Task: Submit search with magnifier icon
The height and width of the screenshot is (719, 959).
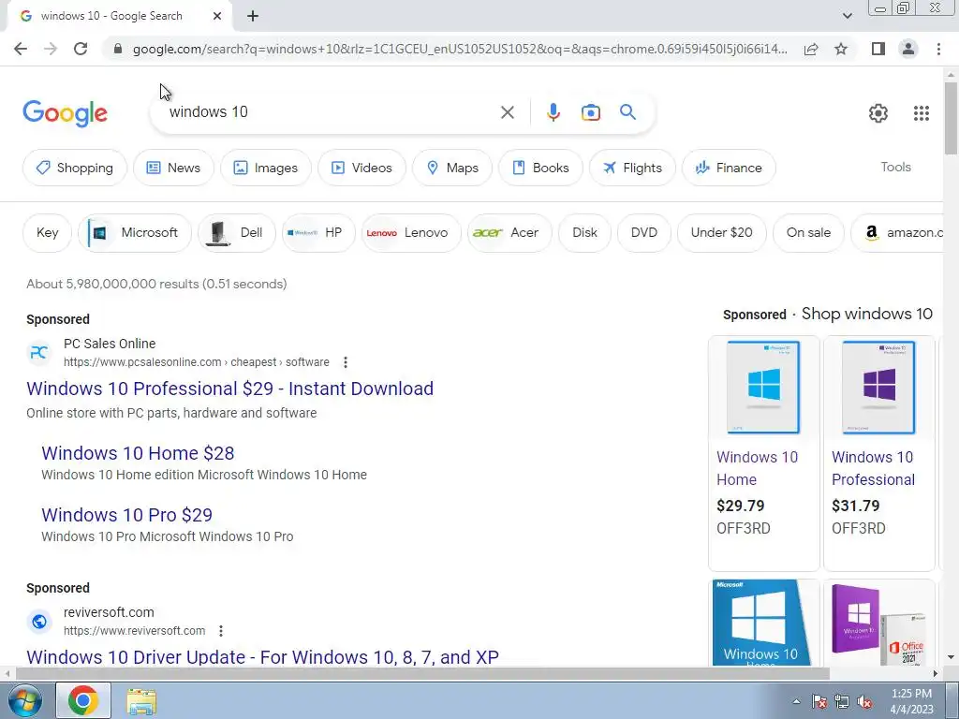Action: point(627,112)
